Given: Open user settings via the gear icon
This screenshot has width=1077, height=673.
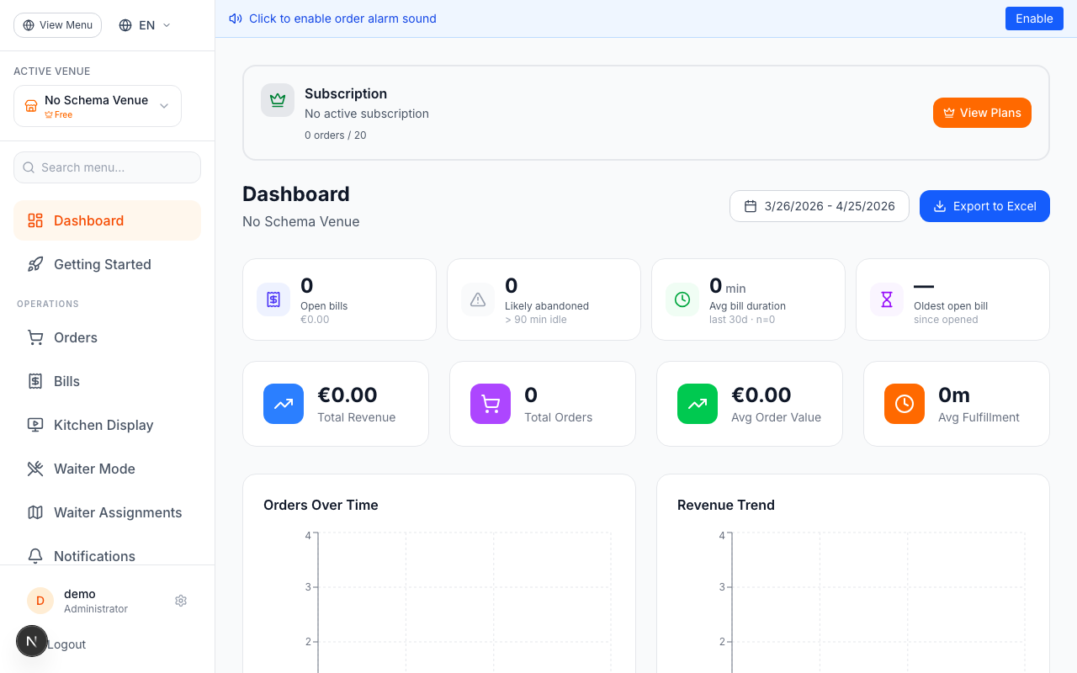Looking at the screenshot, I should 180,600.
